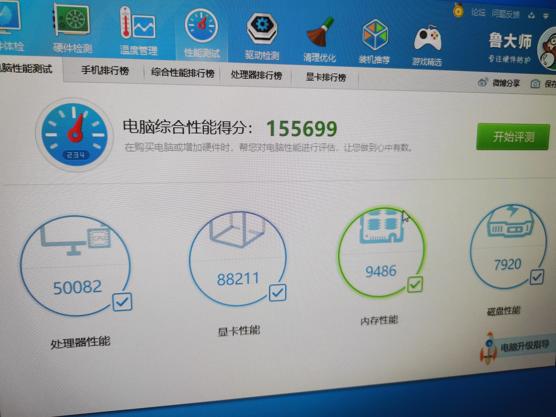Open the 显卡排行榜 tab

coord(326,77)
